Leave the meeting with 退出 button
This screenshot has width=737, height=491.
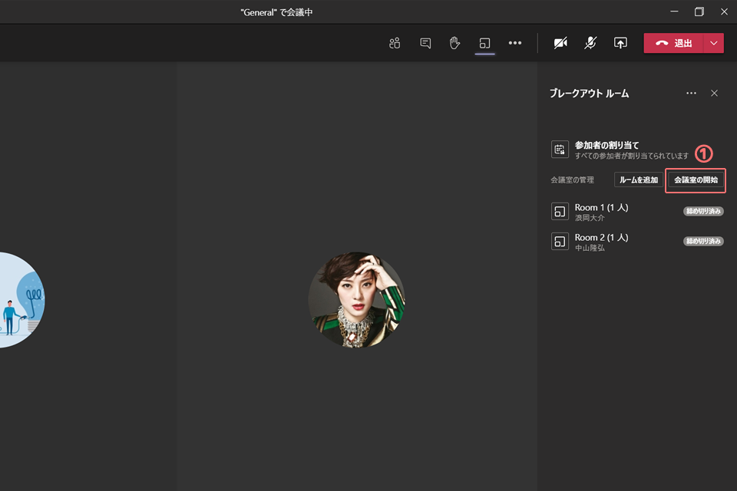(673, 43)
